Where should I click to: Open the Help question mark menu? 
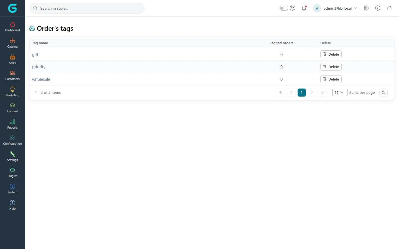click(x=12, y=205)
